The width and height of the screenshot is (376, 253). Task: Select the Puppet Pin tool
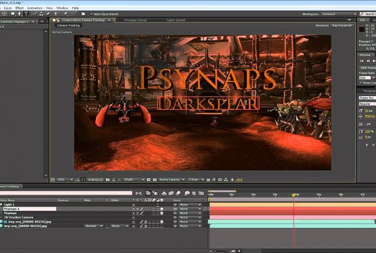click(x=66, y=14)
